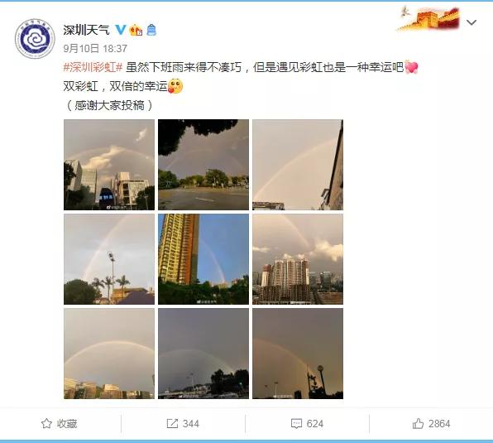Like the post with thumbs-up icon

coord(418,423)
